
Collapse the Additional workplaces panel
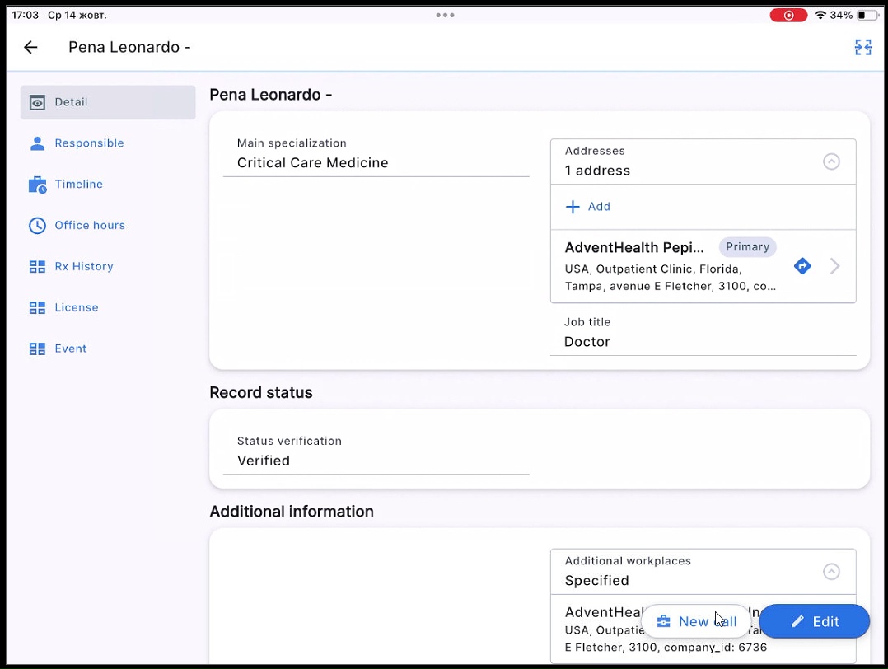pos(831,572)
